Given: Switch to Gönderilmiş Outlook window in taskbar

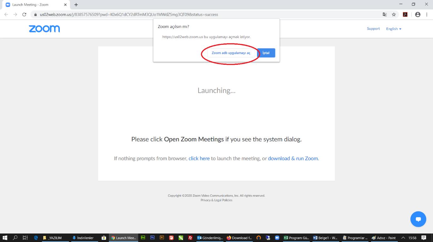Looking at the screenshot, I should pos(210,238).
